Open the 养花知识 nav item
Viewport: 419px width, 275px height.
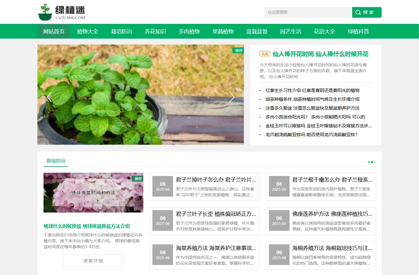click(x=155, y=31)
